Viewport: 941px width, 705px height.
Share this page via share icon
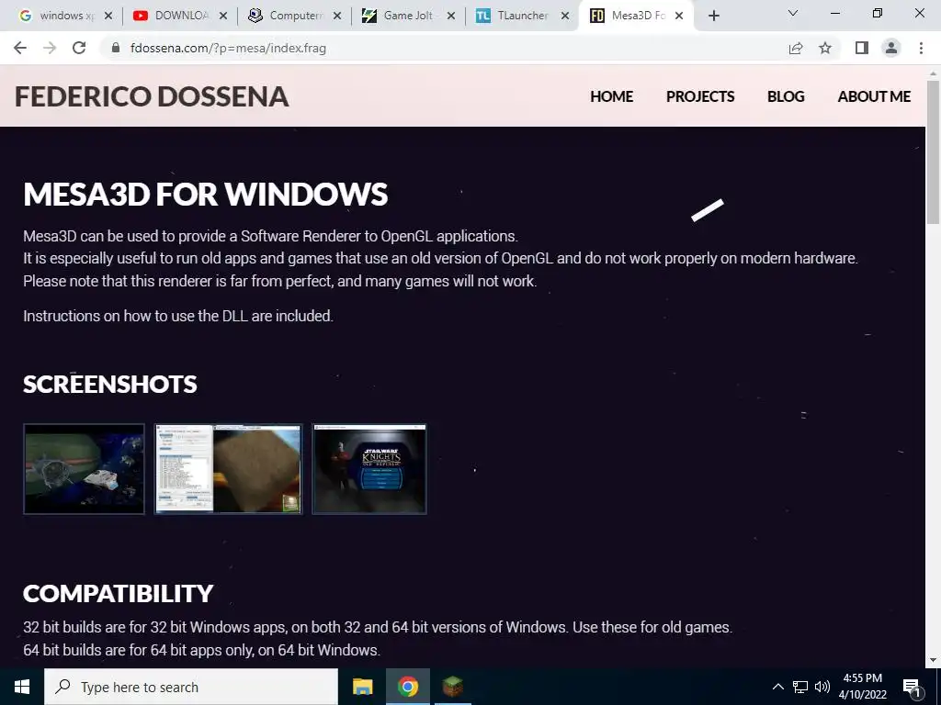796,48
